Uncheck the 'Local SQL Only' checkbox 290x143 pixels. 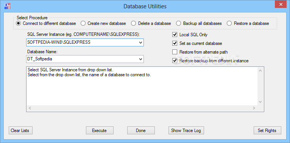[x=175, y=34]
